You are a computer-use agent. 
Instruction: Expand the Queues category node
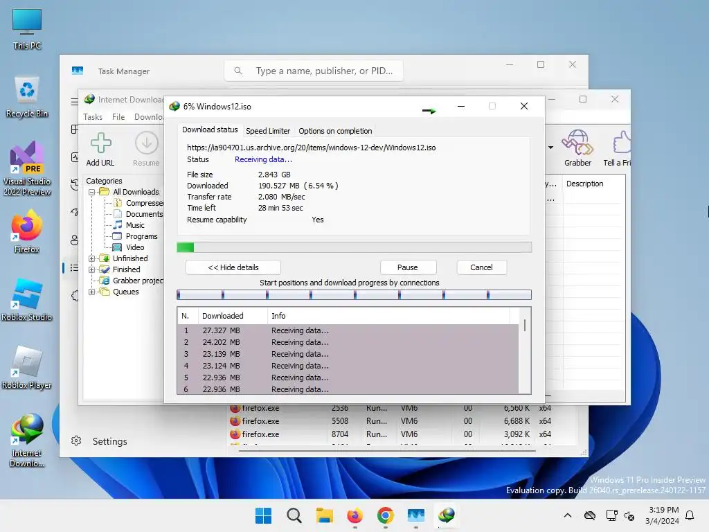coord(92,292)
